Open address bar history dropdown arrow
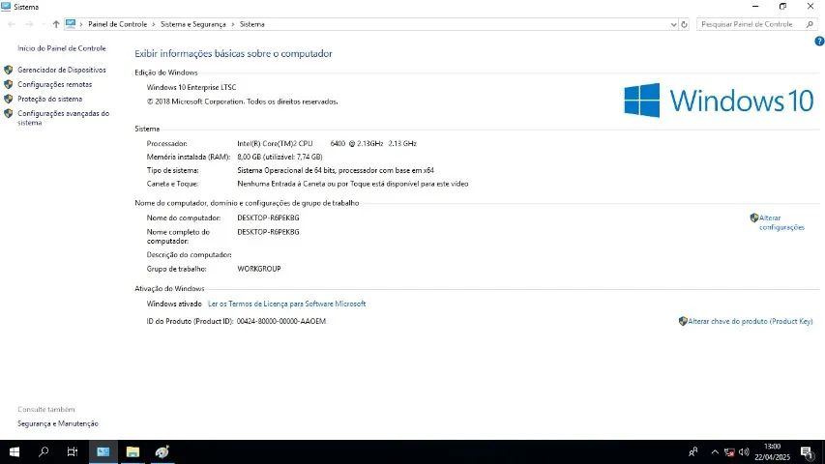Viewport: 825px width, 464px height. pyautogui.click(x=673, y=24)
